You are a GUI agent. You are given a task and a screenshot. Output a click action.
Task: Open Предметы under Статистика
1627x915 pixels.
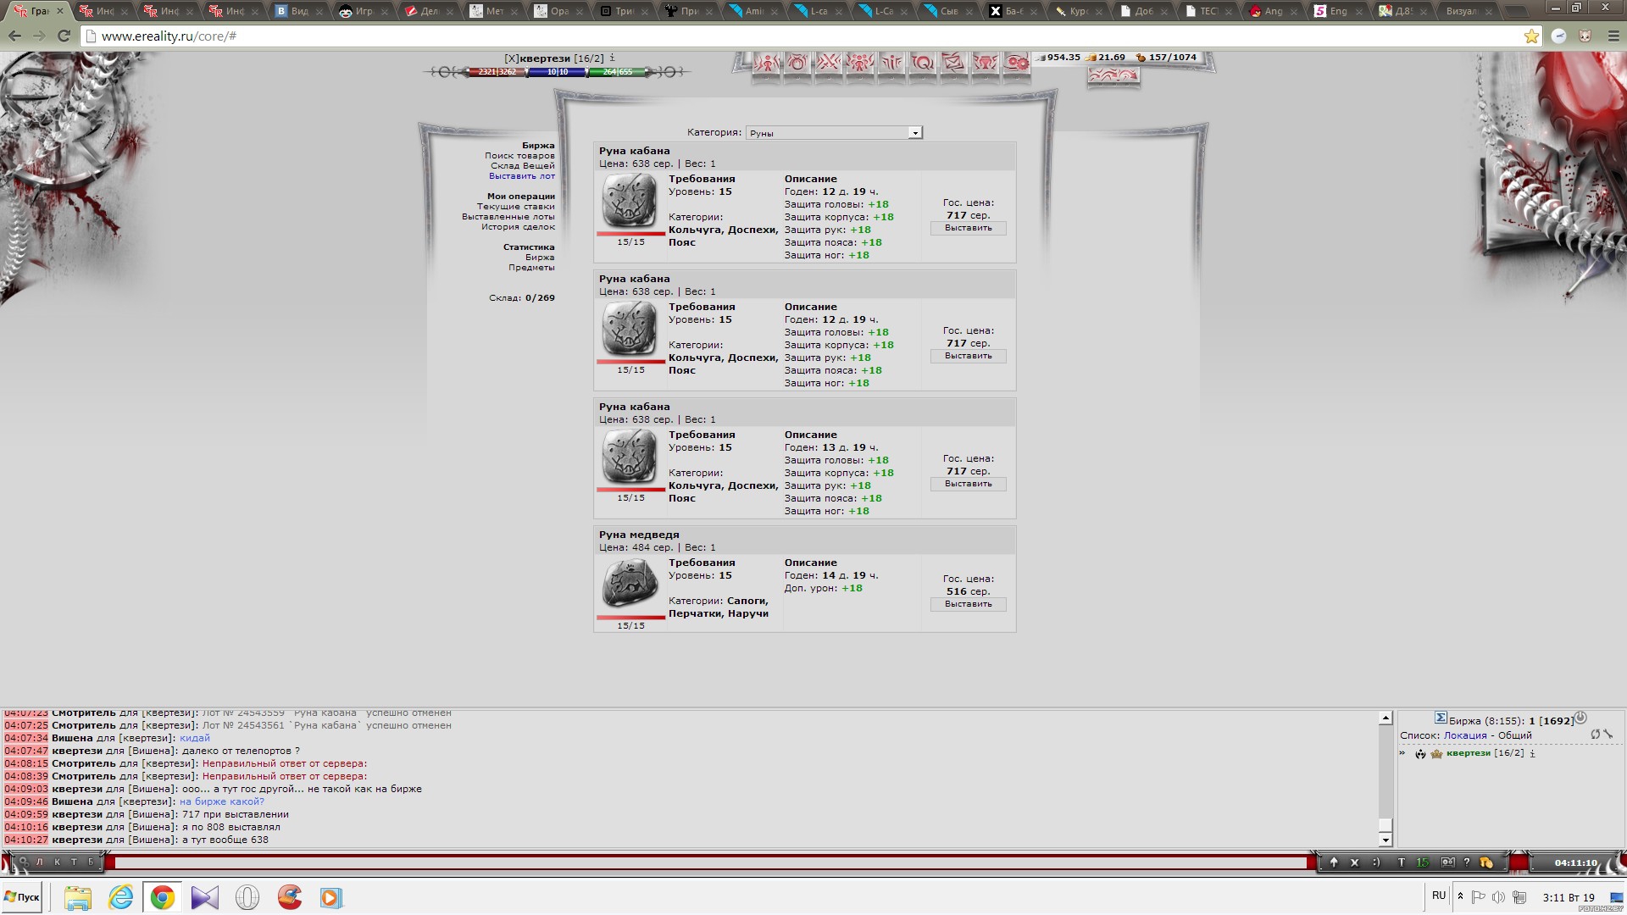531,268
